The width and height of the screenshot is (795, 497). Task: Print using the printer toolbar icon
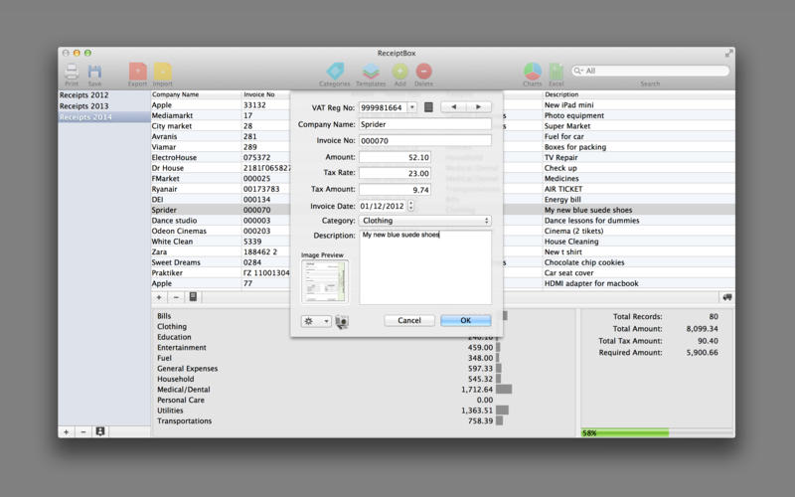point(72,72)
